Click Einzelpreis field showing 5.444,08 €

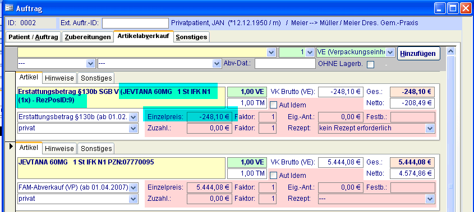click(209, 187)
